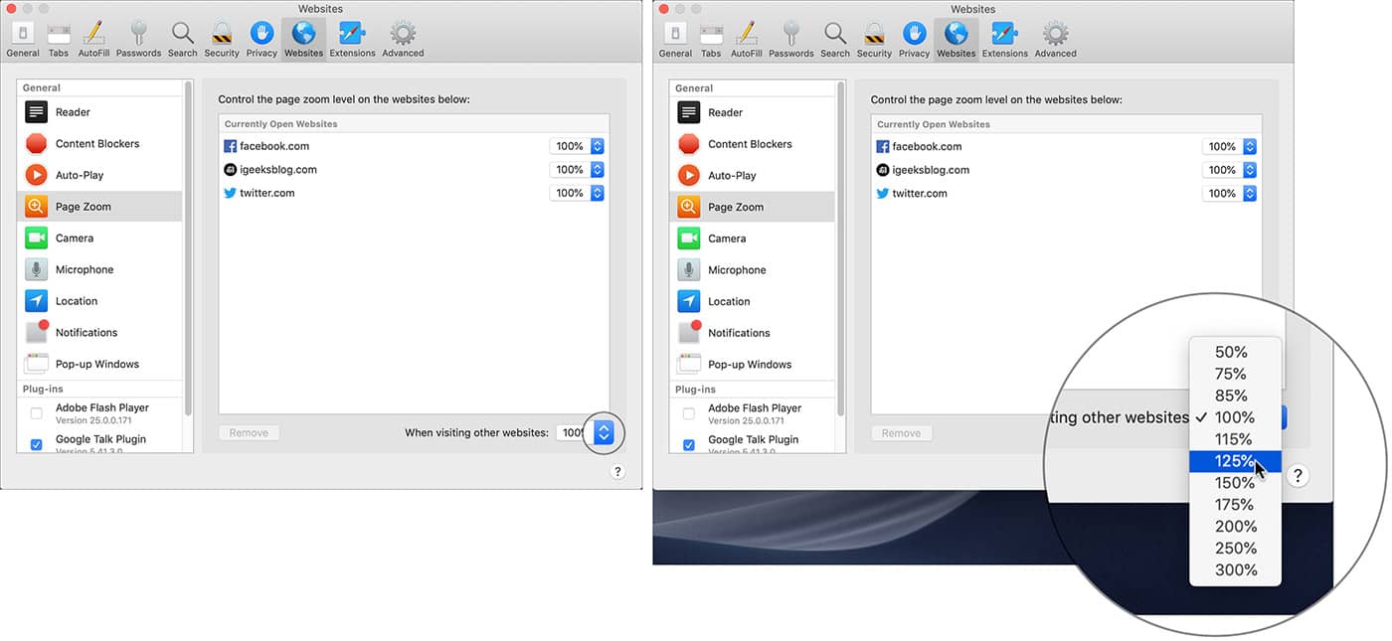1392x641 pixels.
Task: Select the Privacy preferences icon
Action: (x=261, y=37)
